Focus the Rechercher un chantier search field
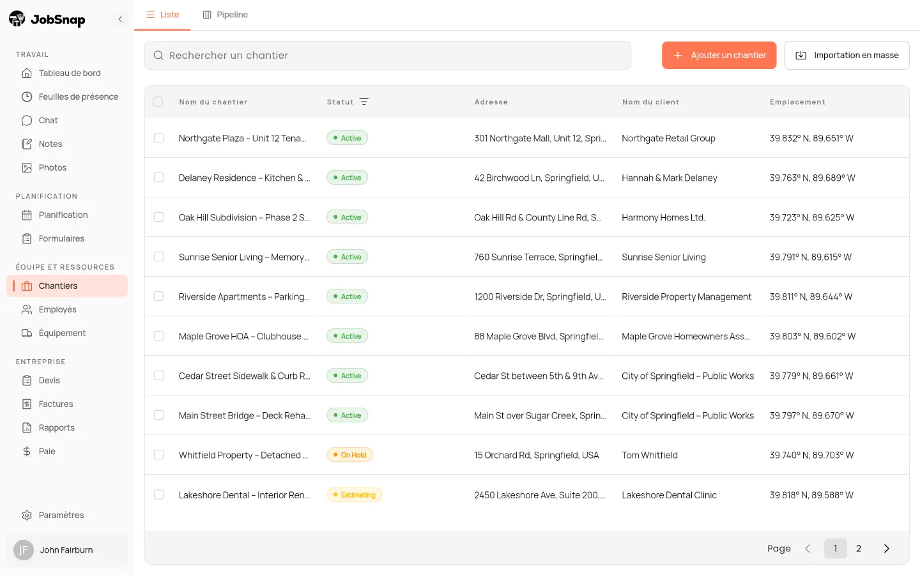The height and width of the screenshot is (575, 920). 388,56
